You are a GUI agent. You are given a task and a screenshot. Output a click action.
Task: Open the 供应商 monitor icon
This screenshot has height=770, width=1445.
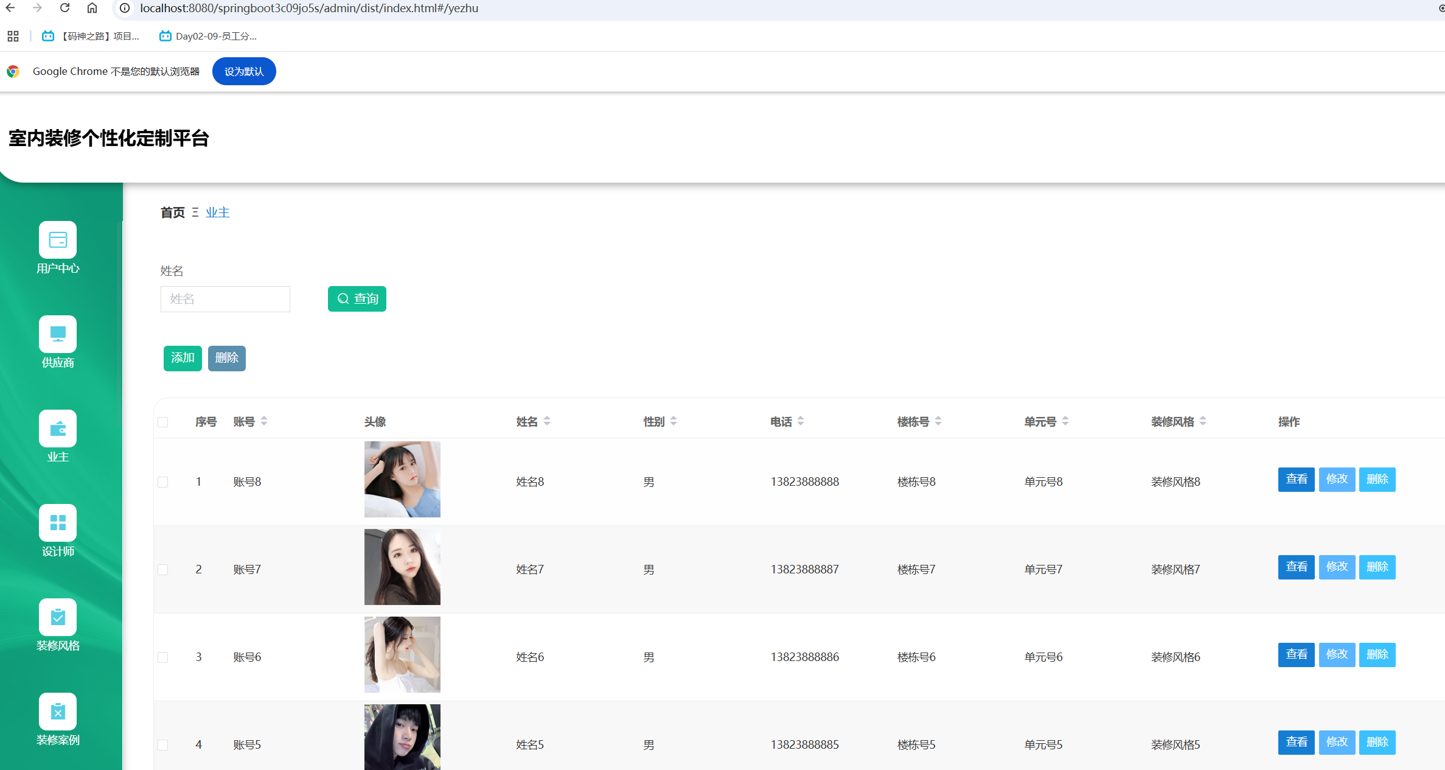click(58, 334)
